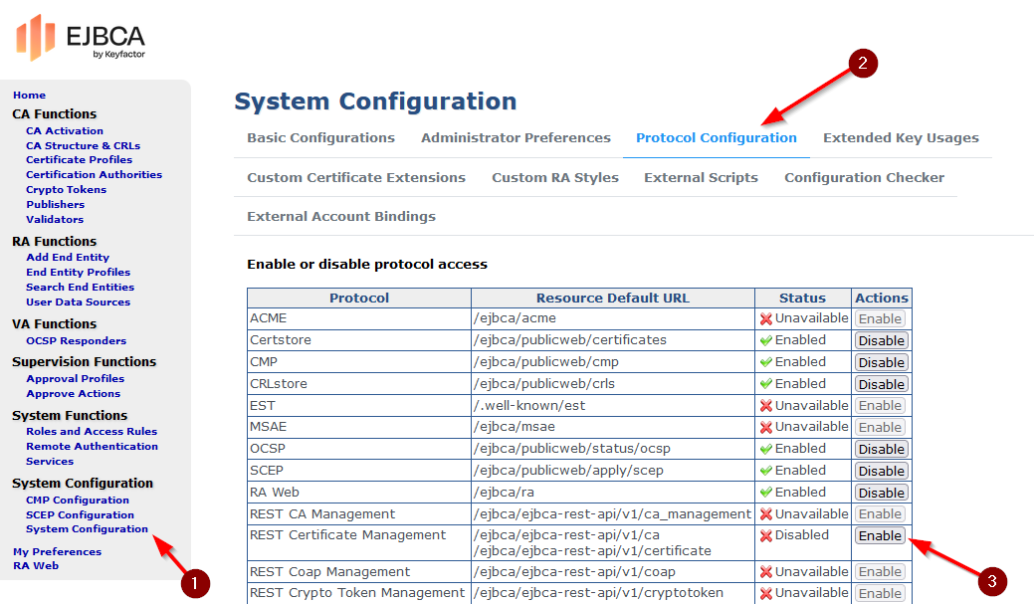Click the EJBCA logo in the header

point(81,38)
